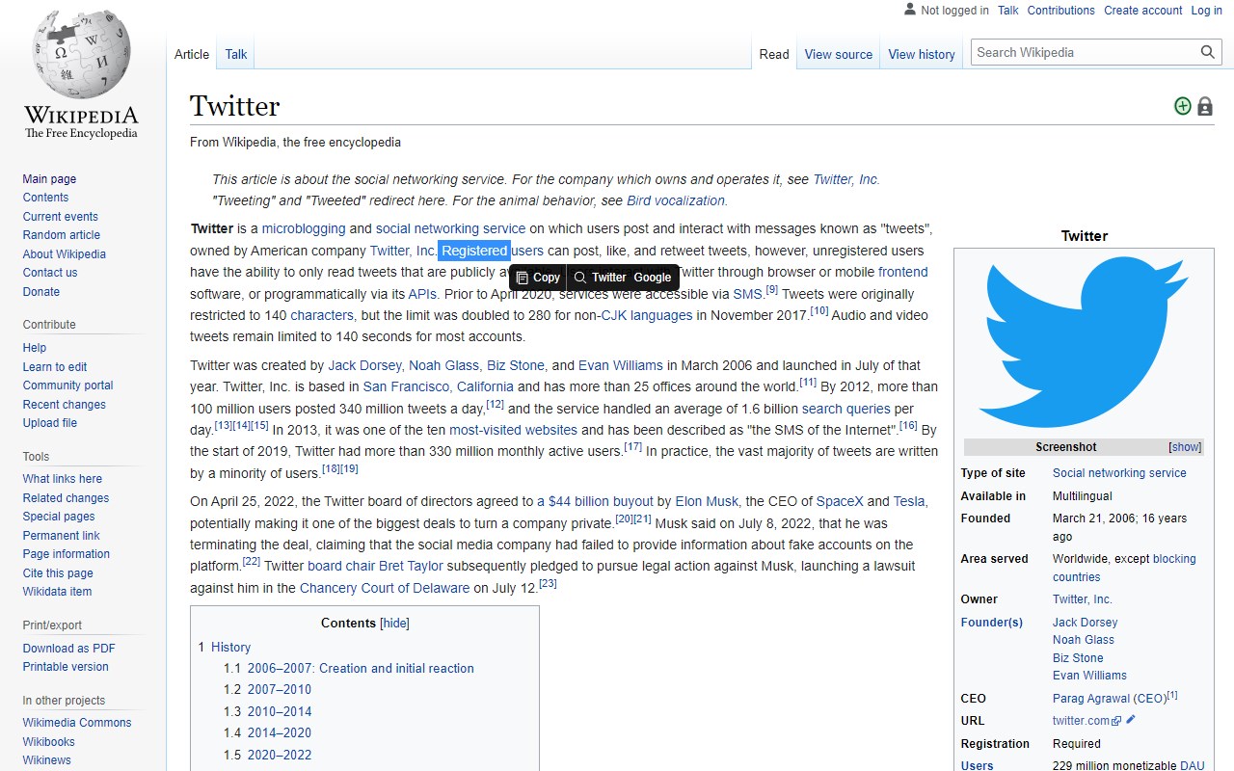Viewport: 1234px width, 771px height.
Task: Open the SpaceX link
Action: click(x=840, y=501)
